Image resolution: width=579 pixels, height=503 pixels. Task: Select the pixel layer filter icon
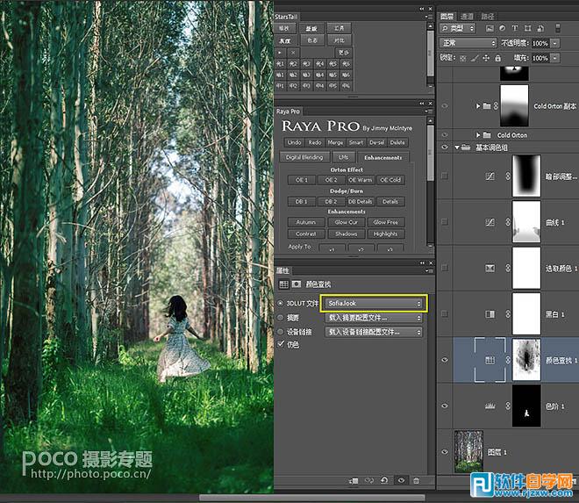click(490, 28)
